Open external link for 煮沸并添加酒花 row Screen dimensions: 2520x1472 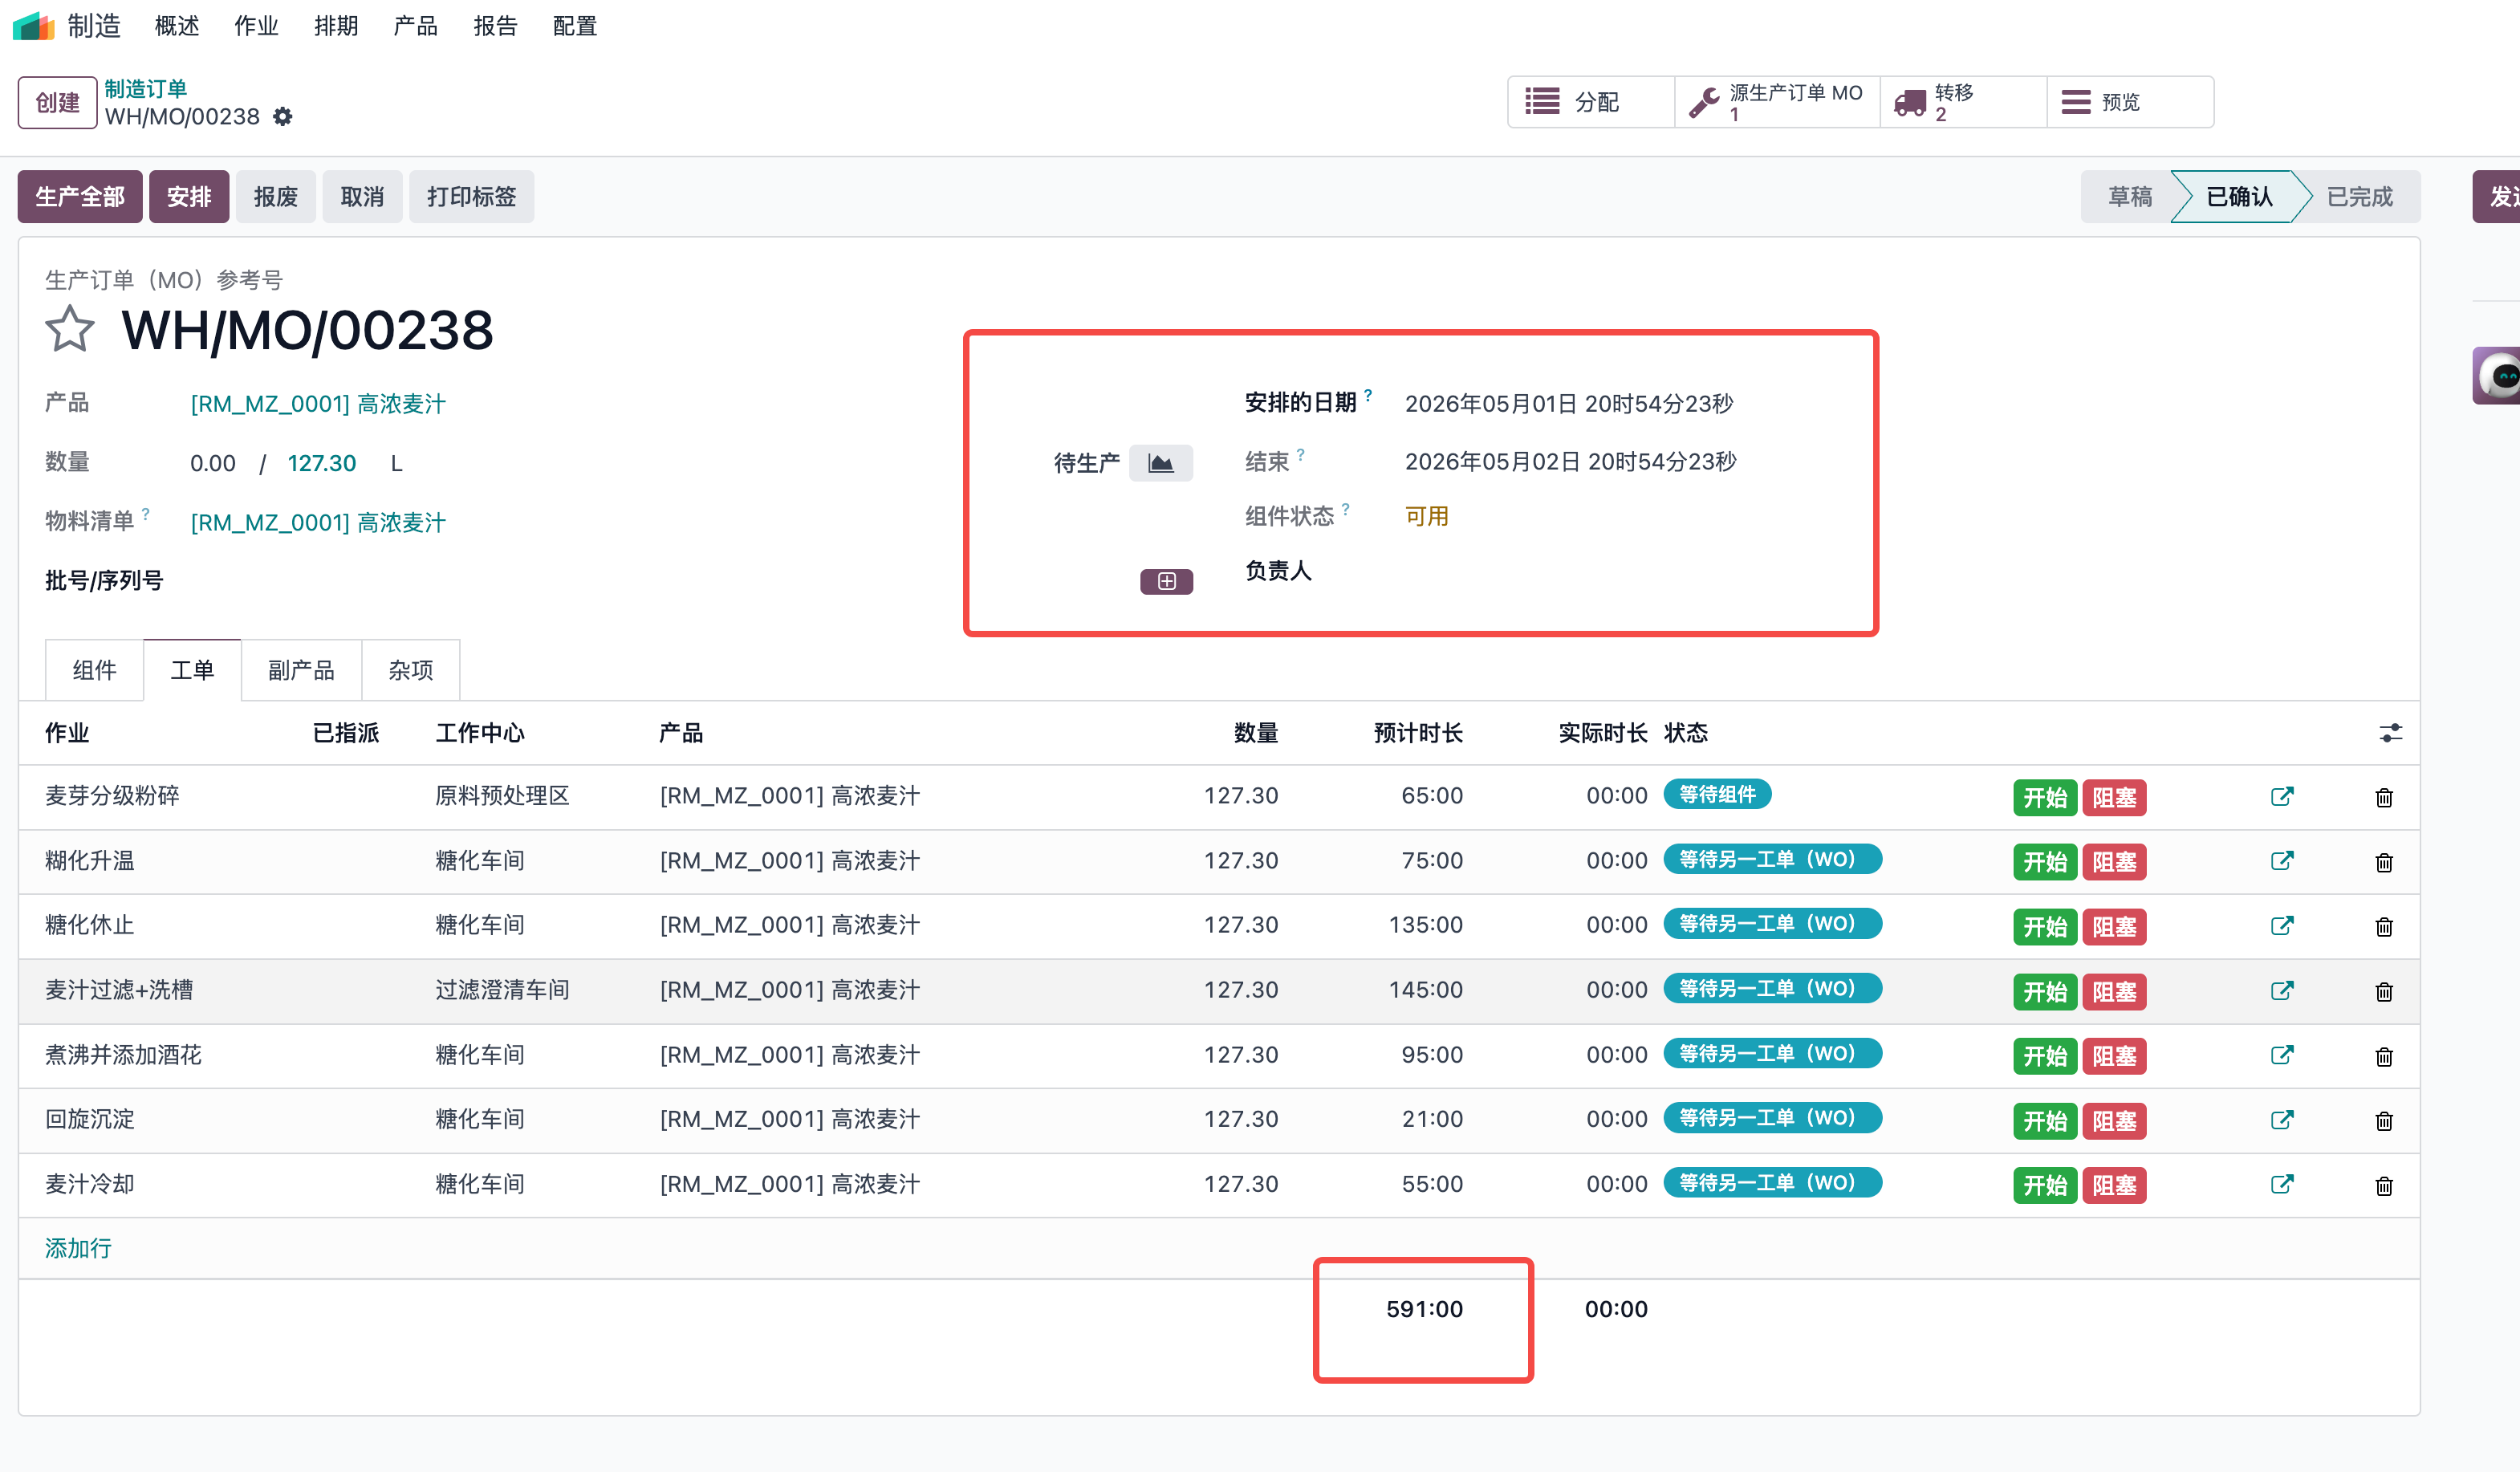pos(2281,1055)
